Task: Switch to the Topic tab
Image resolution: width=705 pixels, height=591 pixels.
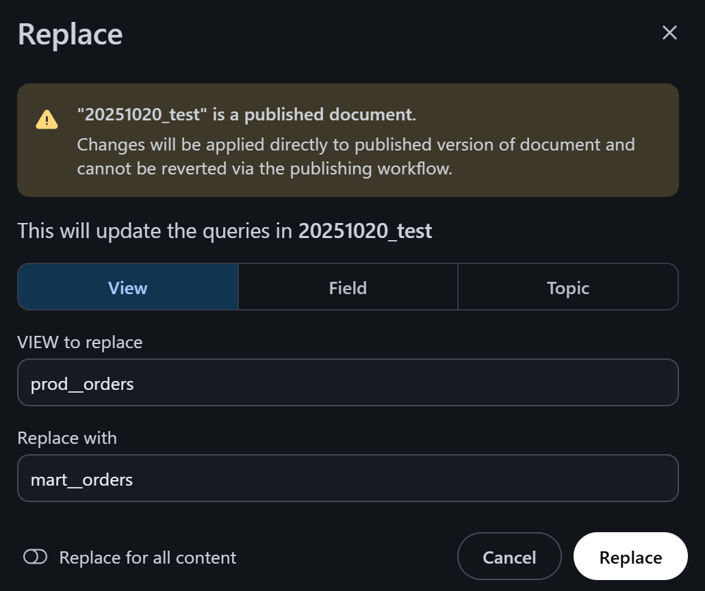Action: click(567, 287)
